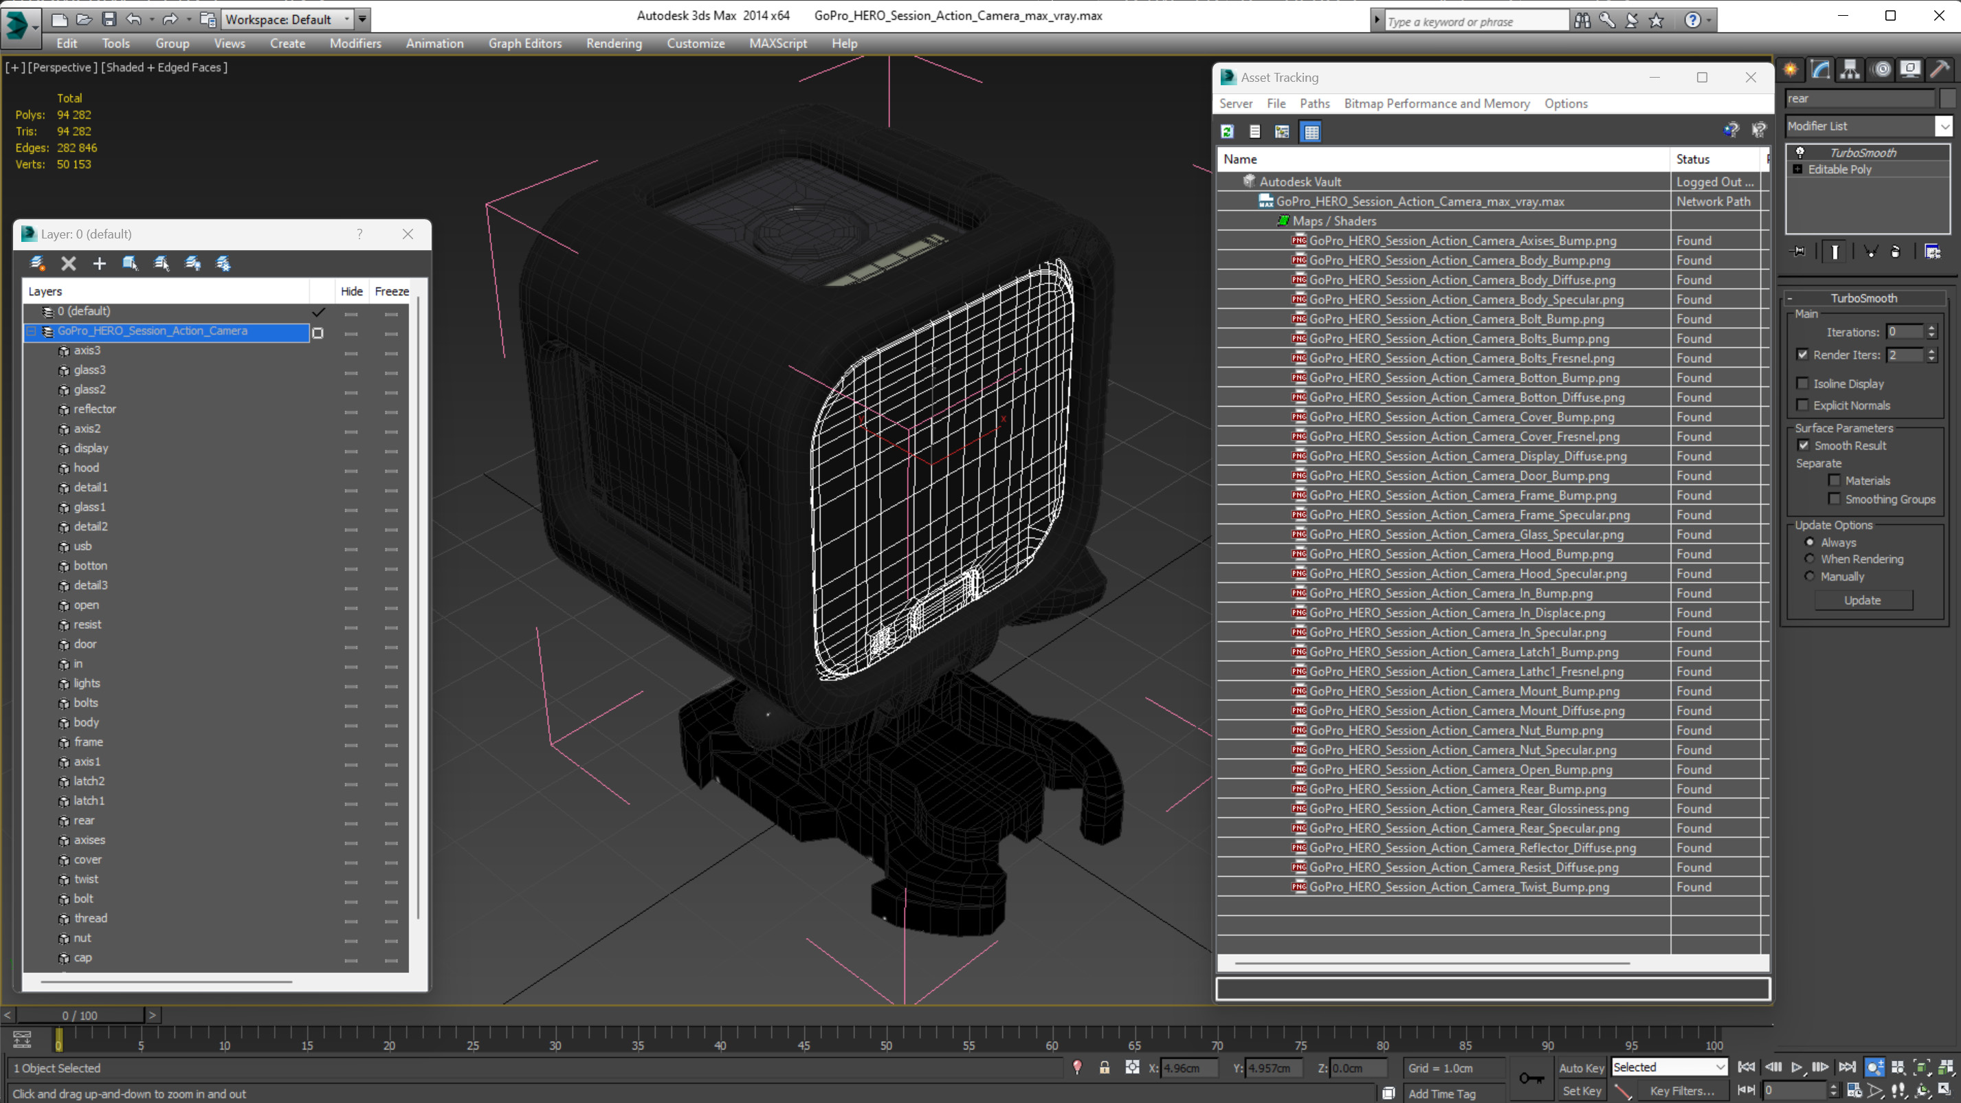Image resolution: width=1961 pixels, height=1103 pixels.
Task: Click the Save File toolbar icon
Action: [109, 19]
